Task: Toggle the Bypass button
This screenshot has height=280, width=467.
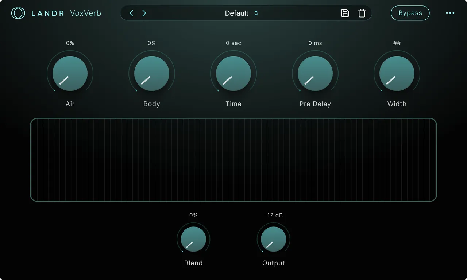Action: click(x=410, y=13)
